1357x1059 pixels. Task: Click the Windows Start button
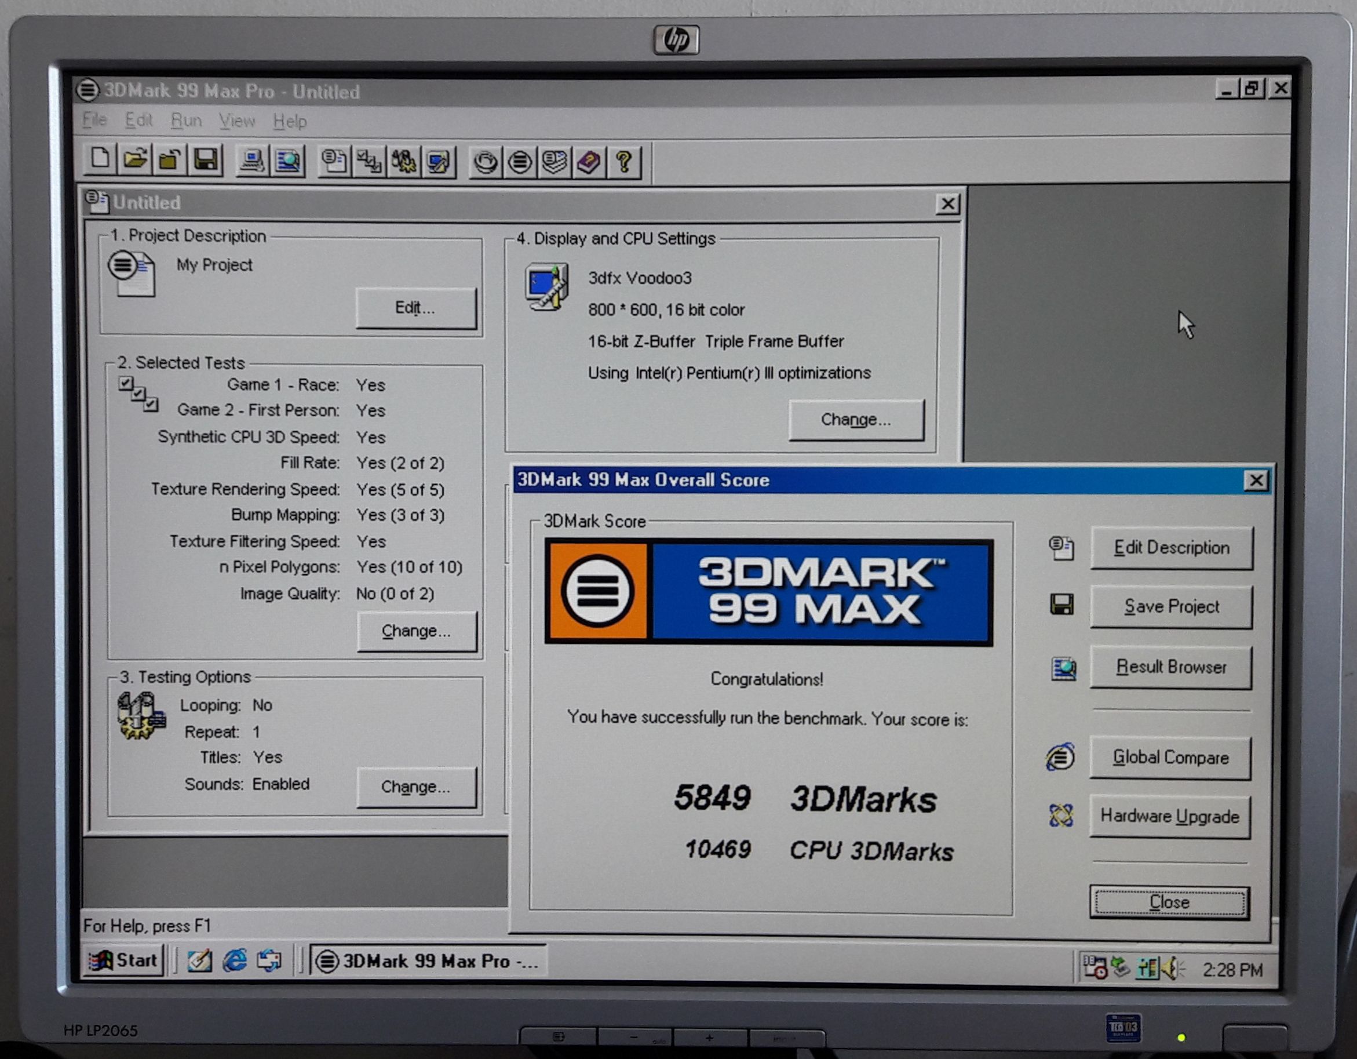pyautogui.click(x=123, y=961)
